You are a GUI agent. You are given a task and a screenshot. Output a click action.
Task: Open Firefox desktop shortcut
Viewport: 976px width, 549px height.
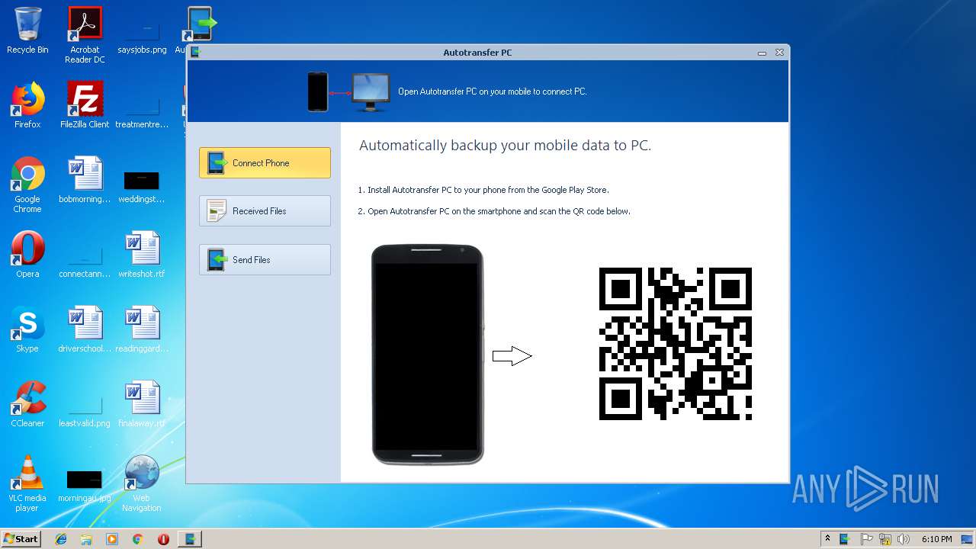pos(27,105)
